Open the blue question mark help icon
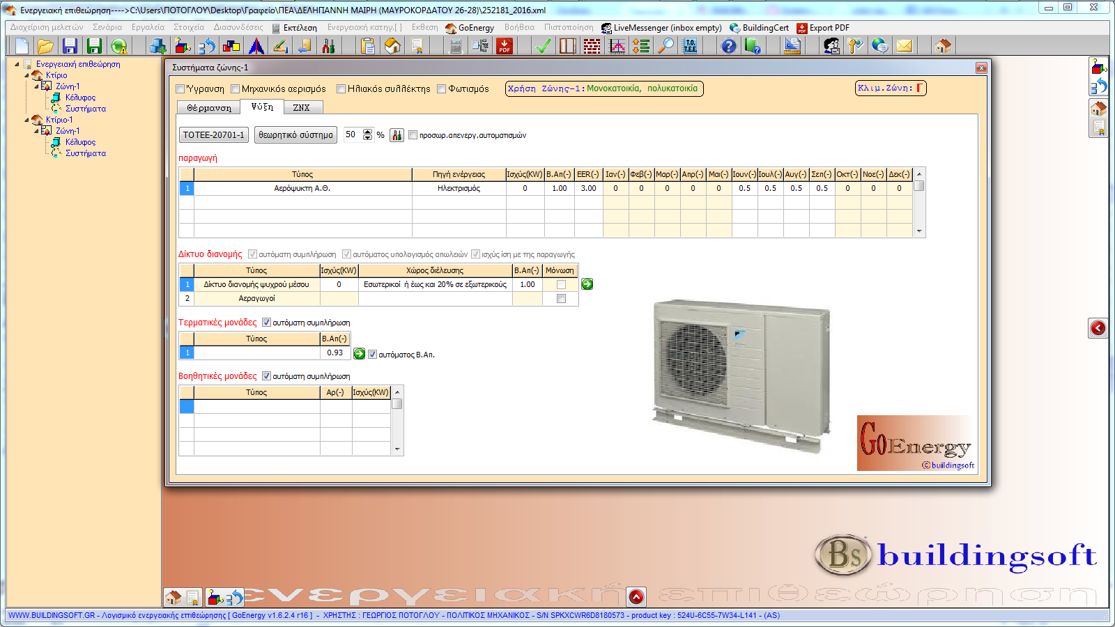Image resolution: width=1115 pixels, height=627 pixels. (728, 46)
